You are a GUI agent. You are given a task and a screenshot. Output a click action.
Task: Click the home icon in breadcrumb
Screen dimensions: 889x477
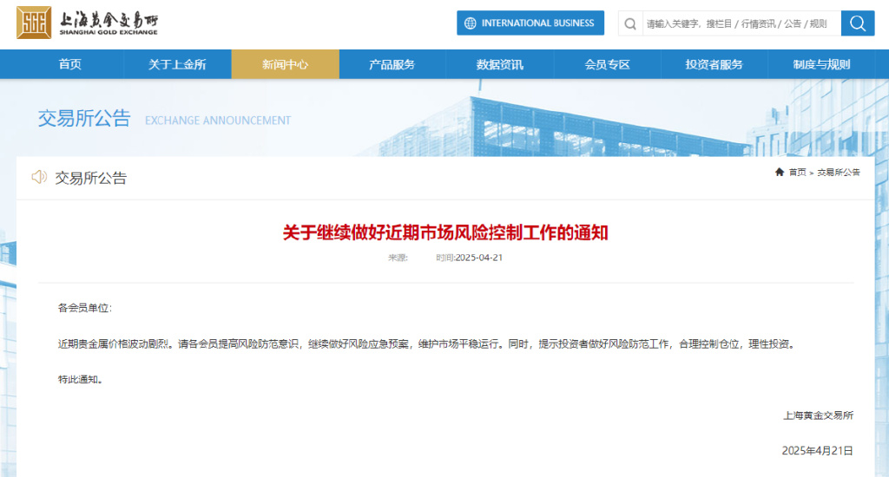(779, 172)
